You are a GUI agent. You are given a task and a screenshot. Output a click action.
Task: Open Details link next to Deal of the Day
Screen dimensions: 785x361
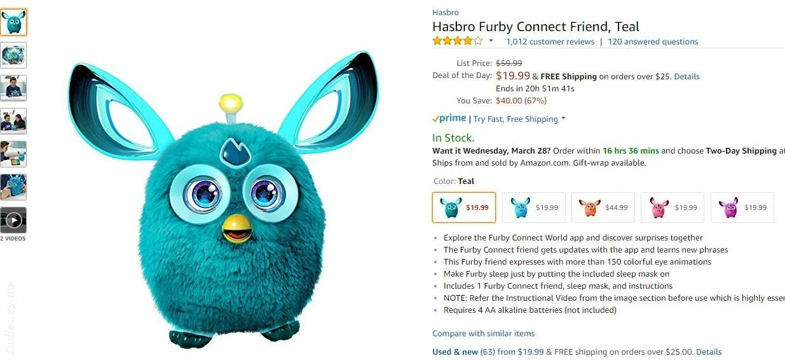686,76
